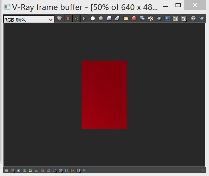209x176 pixels.
Task: Toggle color balance correction icon
Action: [x=31, y=170]
